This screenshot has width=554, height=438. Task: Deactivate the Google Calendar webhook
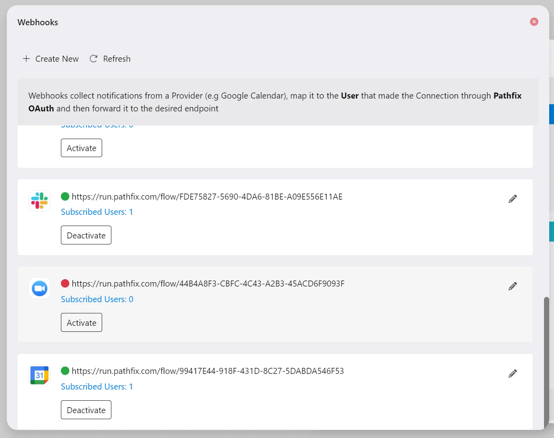tap(86, 410)
